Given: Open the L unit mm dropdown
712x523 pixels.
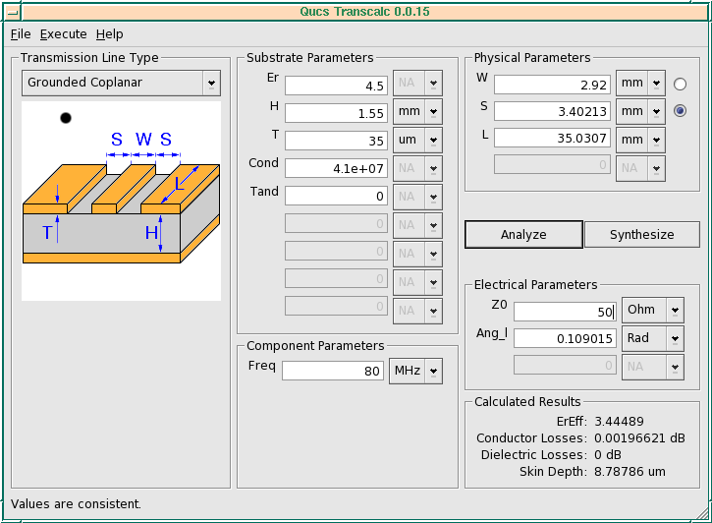Looking at the screenshot, I should 640,140.
